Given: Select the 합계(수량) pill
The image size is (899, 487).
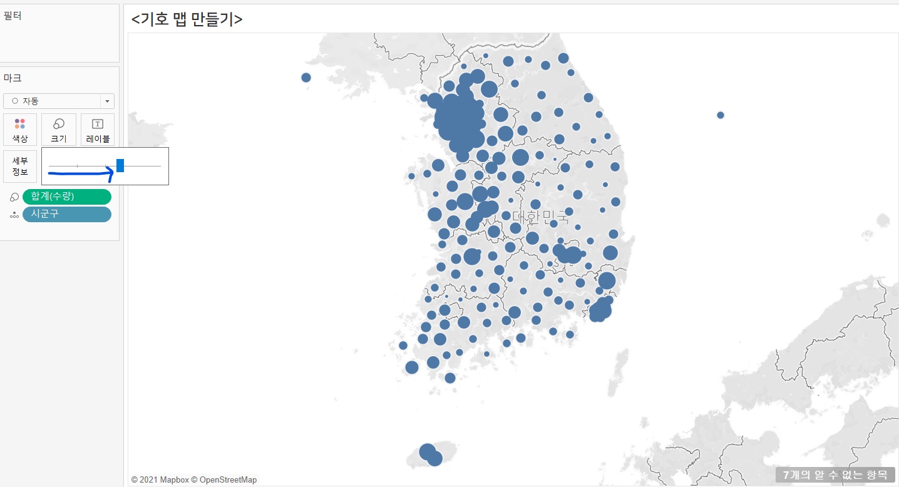Looking at the screenshot, I should pos(67,197).
